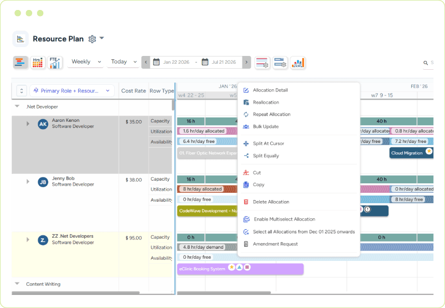Open the Primary Role + Resource grouping dropdown
The image size is (445, 308).
(72, 91)
